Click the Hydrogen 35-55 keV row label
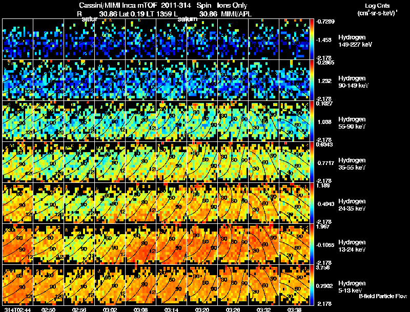 (352, 164)
